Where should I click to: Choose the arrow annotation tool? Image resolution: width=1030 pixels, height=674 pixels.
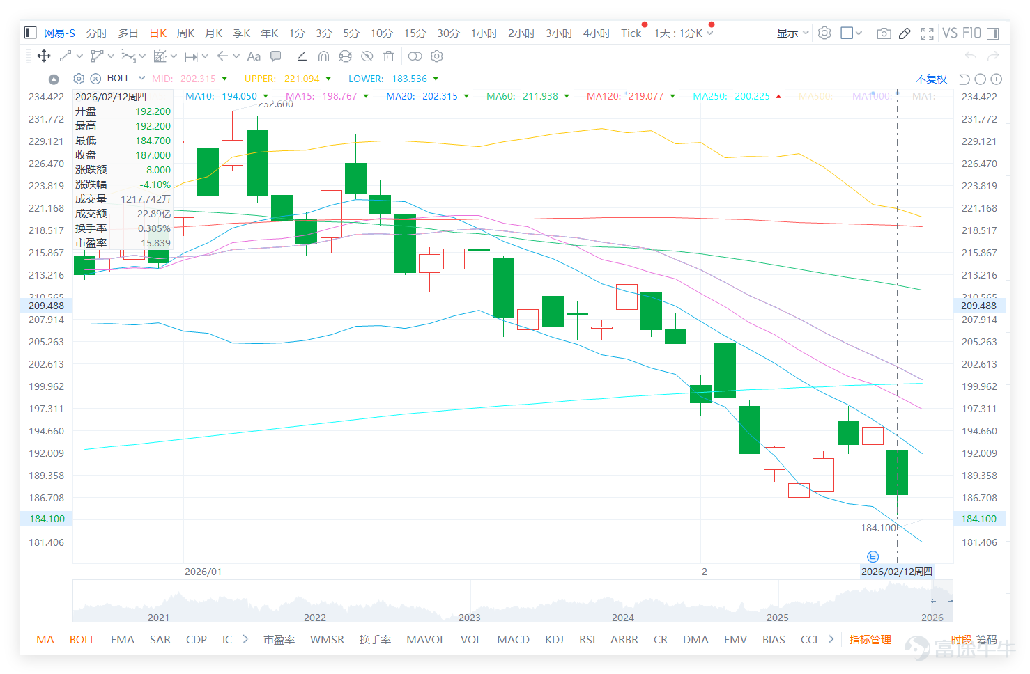pos(223,56)
